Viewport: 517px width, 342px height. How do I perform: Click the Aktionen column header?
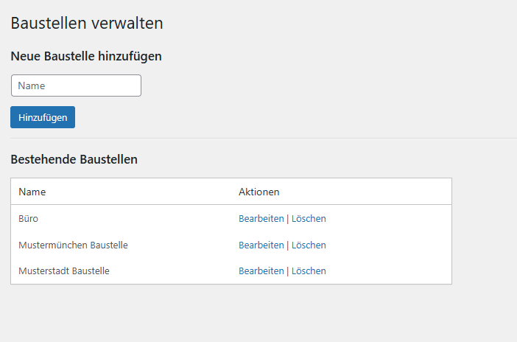258,192
